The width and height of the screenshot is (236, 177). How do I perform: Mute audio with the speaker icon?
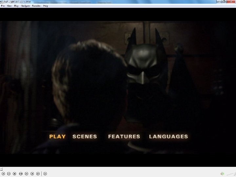(x=222, y=174)
